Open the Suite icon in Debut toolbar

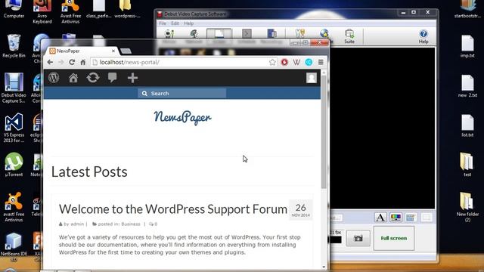pos(349,36)
